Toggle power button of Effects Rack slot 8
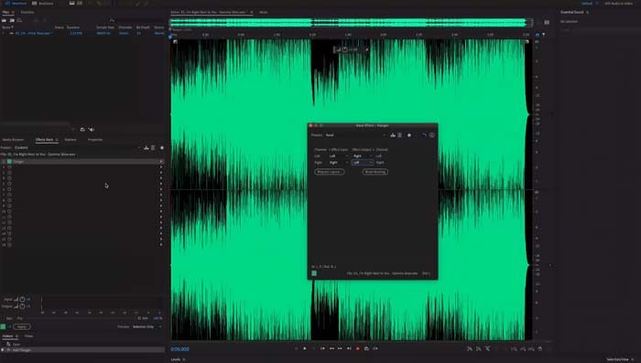 [x=9, y=200]
